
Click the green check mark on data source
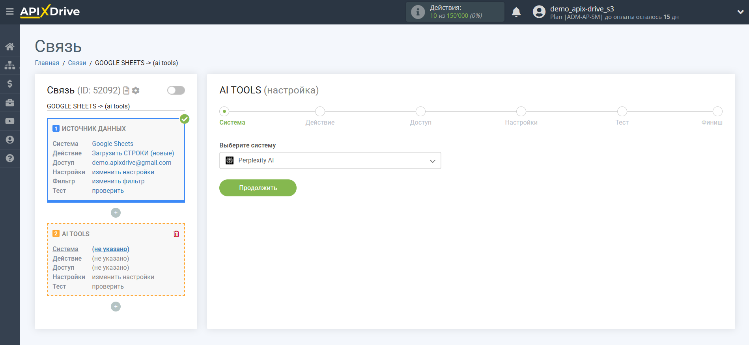[x=185, y=119]
